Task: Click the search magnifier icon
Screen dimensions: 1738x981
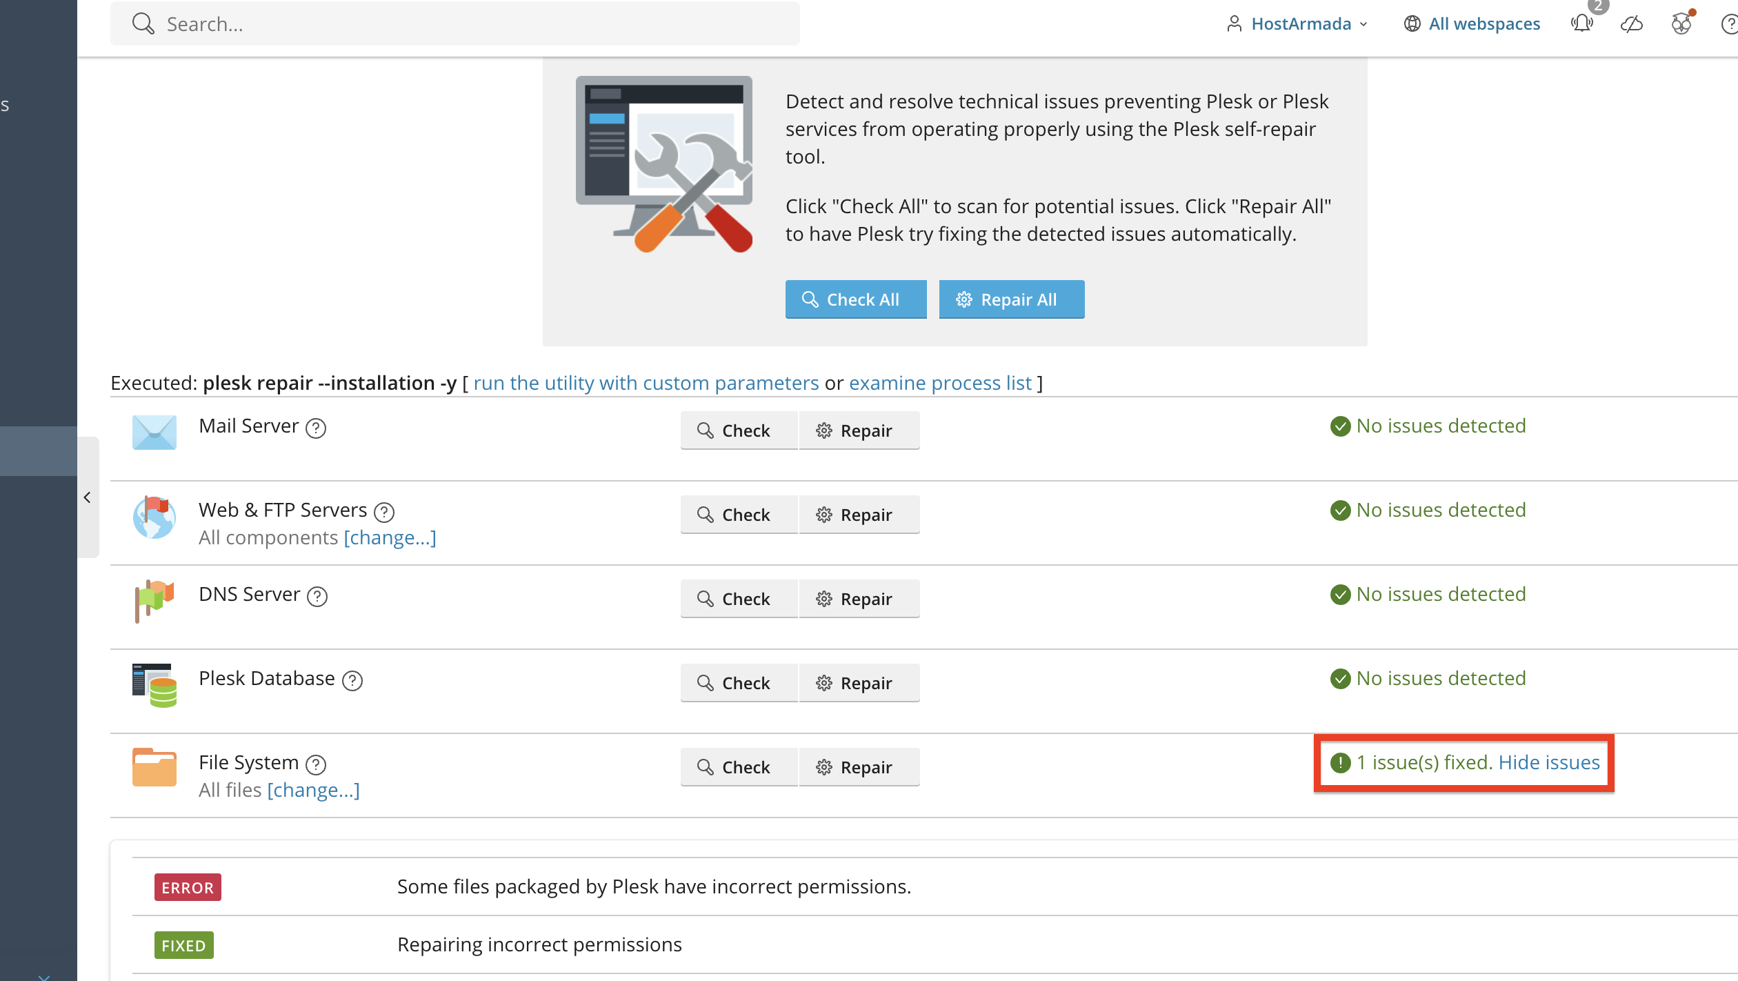Action: pyautogui.click(x=143, y=24)
